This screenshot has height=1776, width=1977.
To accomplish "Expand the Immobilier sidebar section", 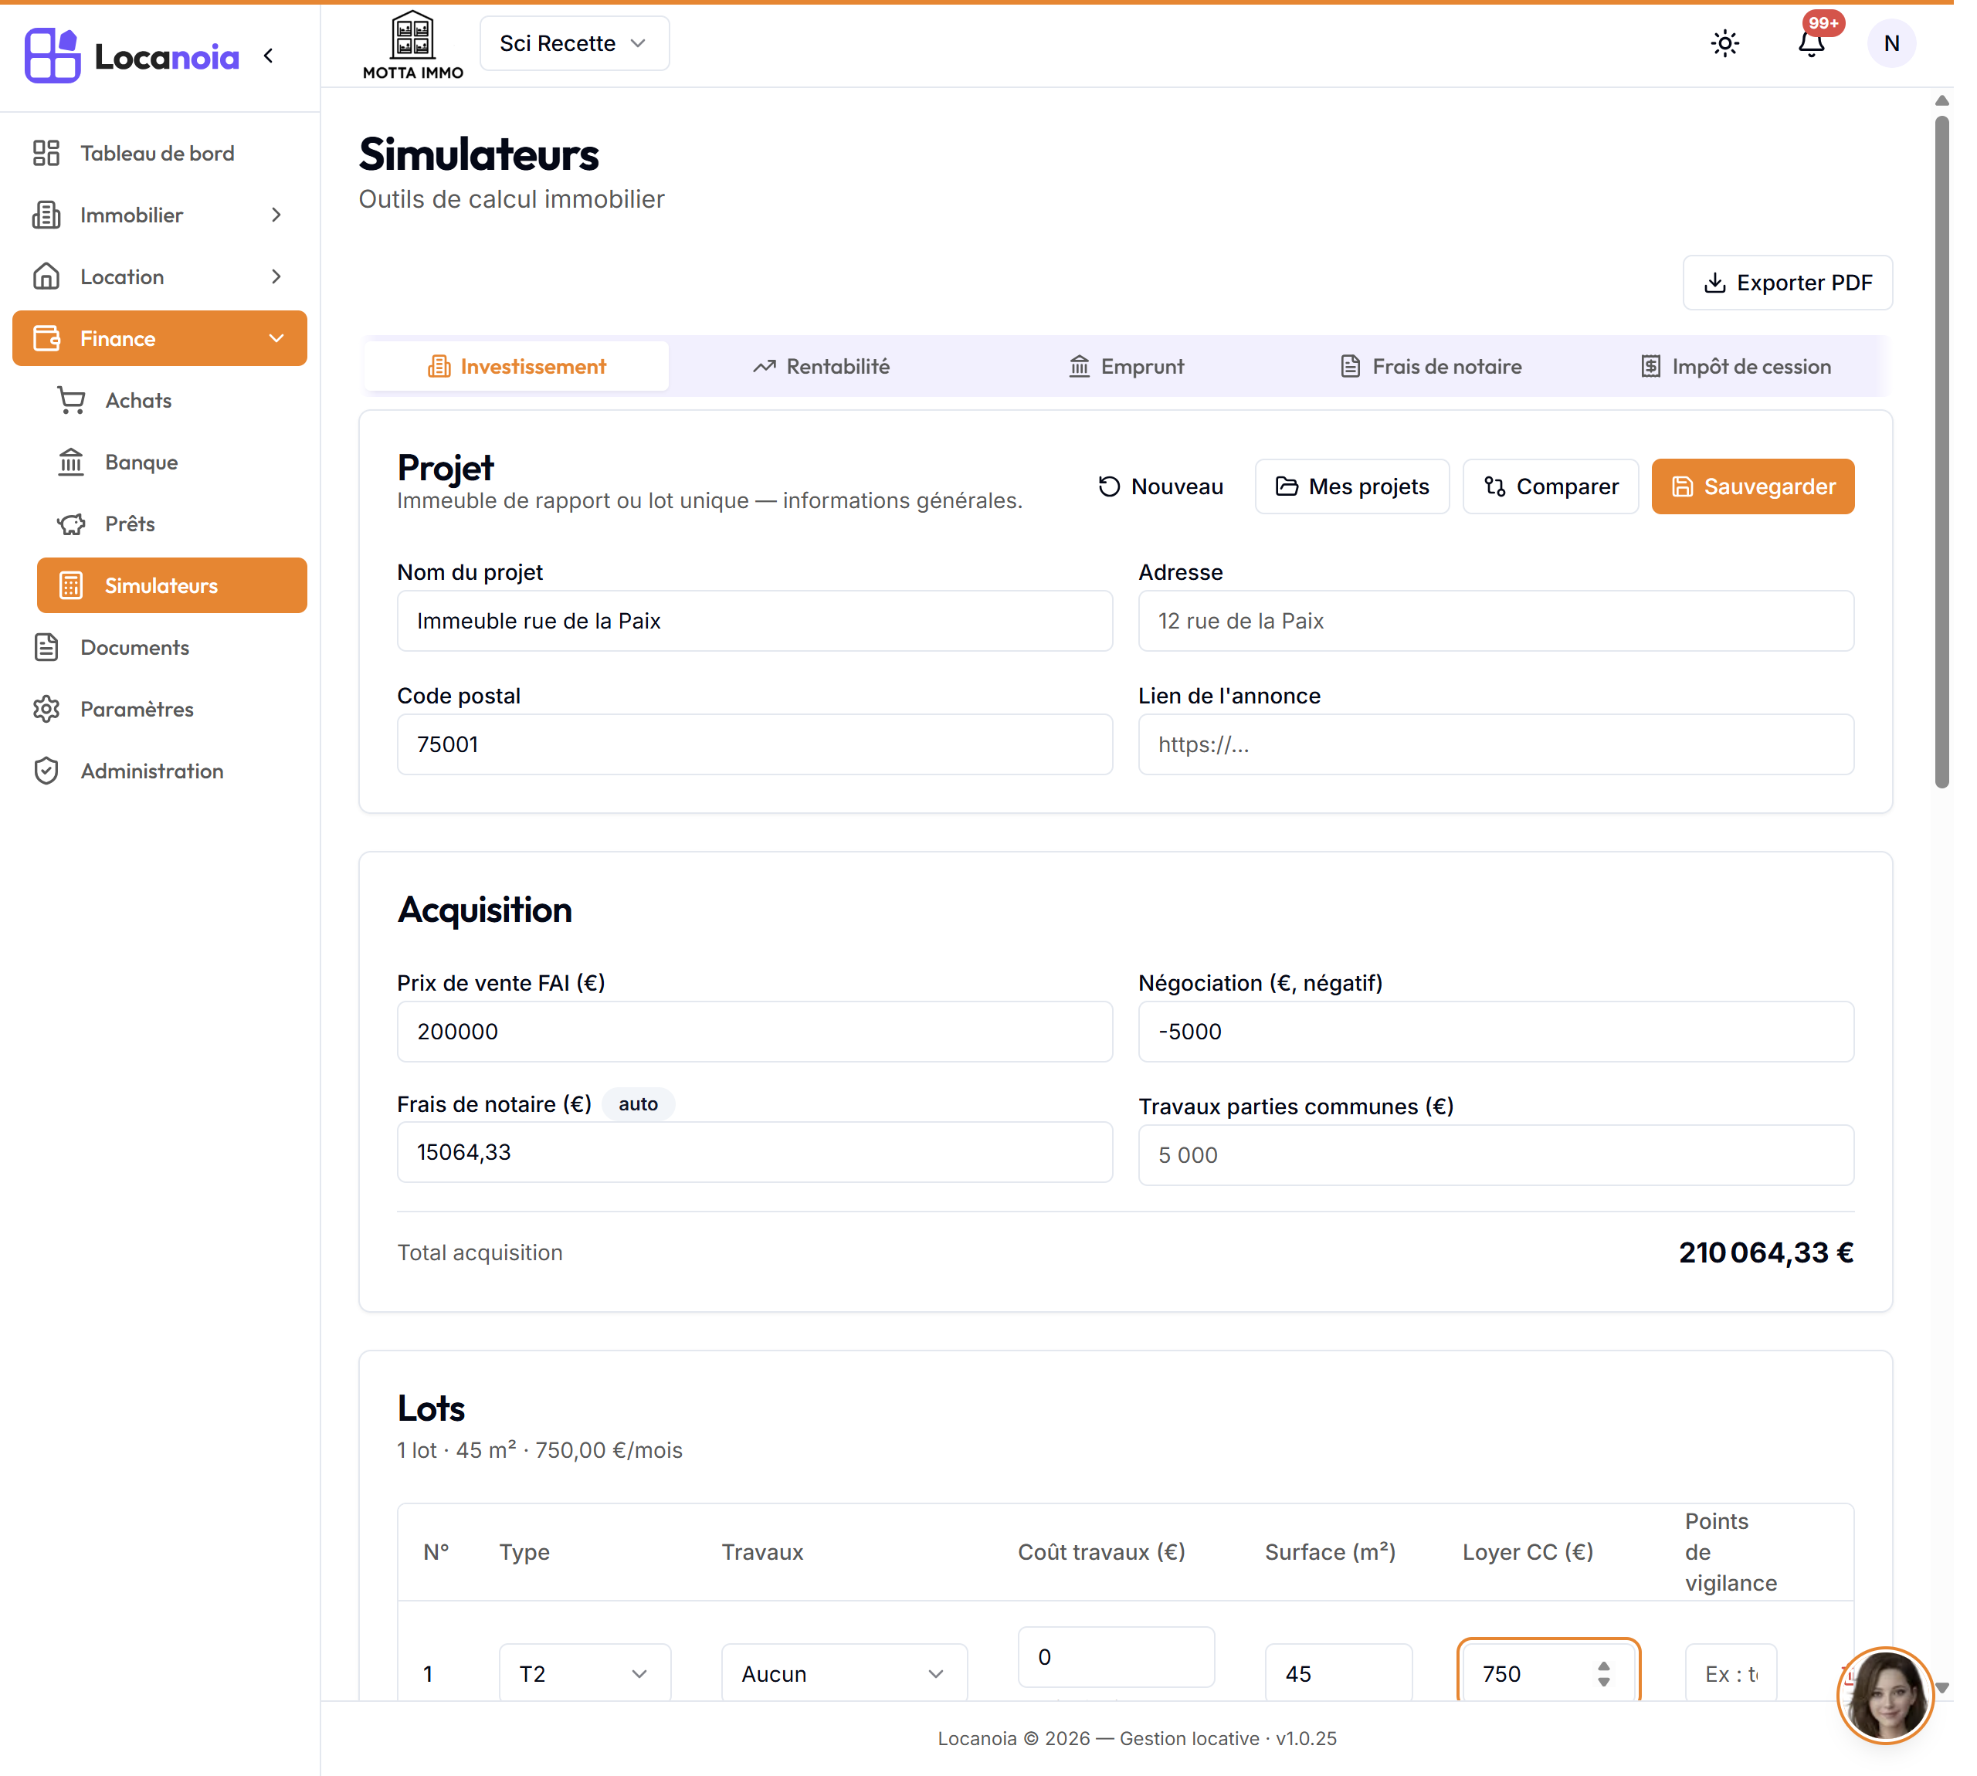I will [x=160, y=215].
